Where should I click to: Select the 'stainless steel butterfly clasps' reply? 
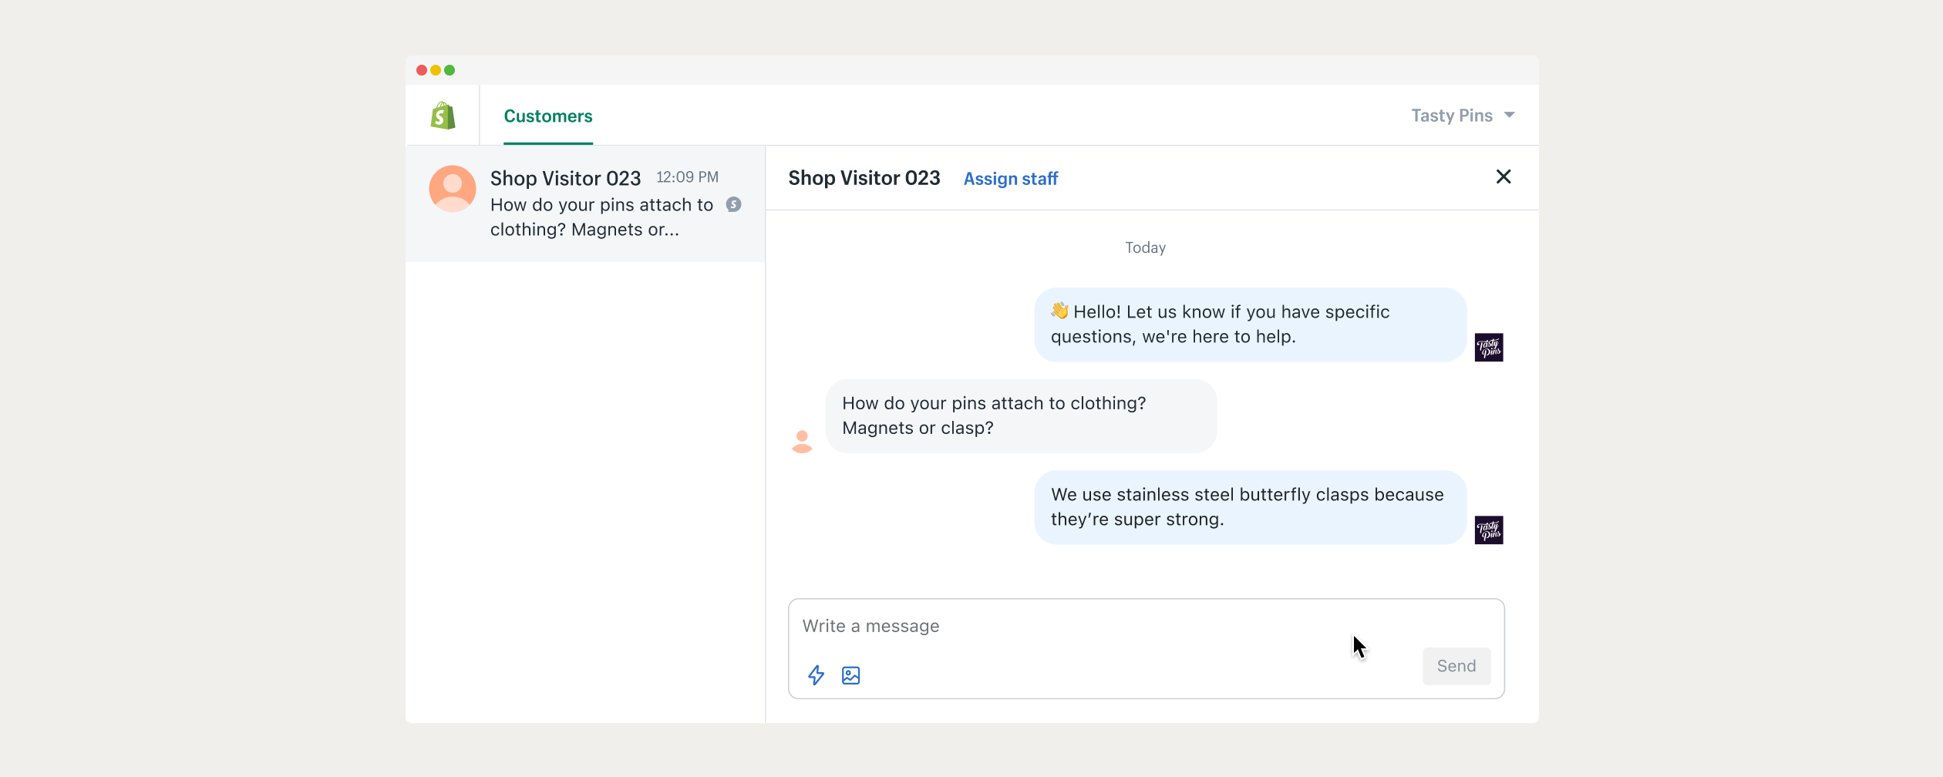[1250, 507]
